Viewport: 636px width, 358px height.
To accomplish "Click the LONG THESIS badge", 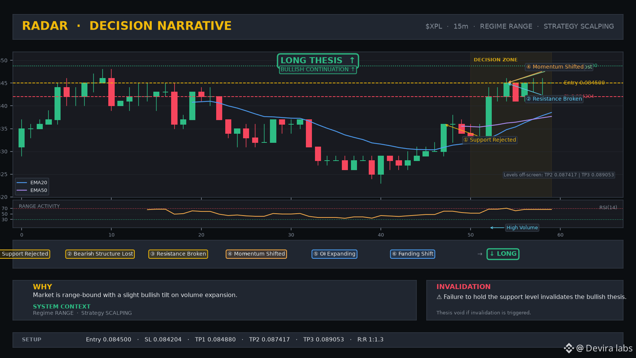I will [x=318, y=60].
